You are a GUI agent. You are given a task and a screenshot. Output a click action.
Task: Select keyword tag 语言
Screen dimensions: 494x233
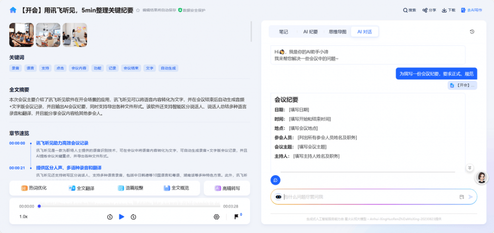tap(30, 68)
